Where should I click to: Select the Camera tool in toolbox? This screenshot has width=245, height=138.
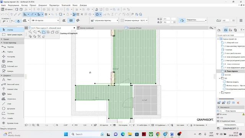(x=12, y=71)
